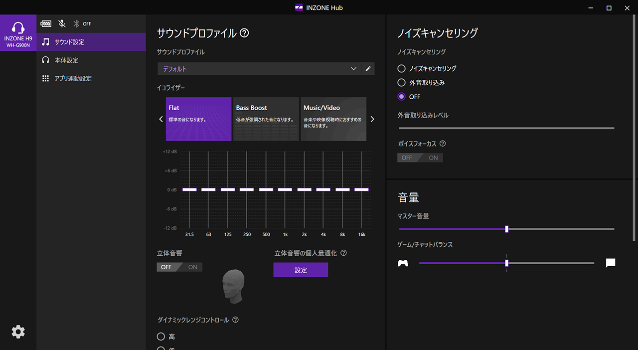
Task: Click the ゲーム/チャットバランス slider handle
Action: click(x=507, y=263)
